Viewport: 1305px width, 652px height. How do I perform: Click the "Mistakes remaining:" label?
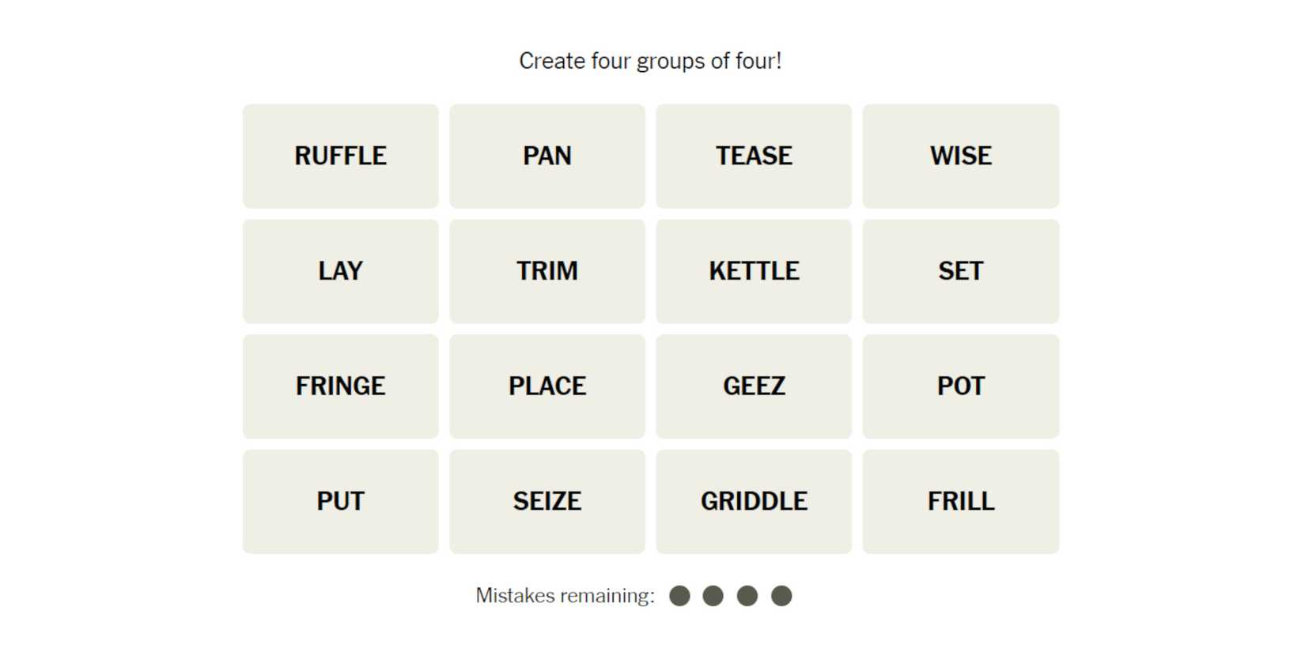click(x=565, y=596)
